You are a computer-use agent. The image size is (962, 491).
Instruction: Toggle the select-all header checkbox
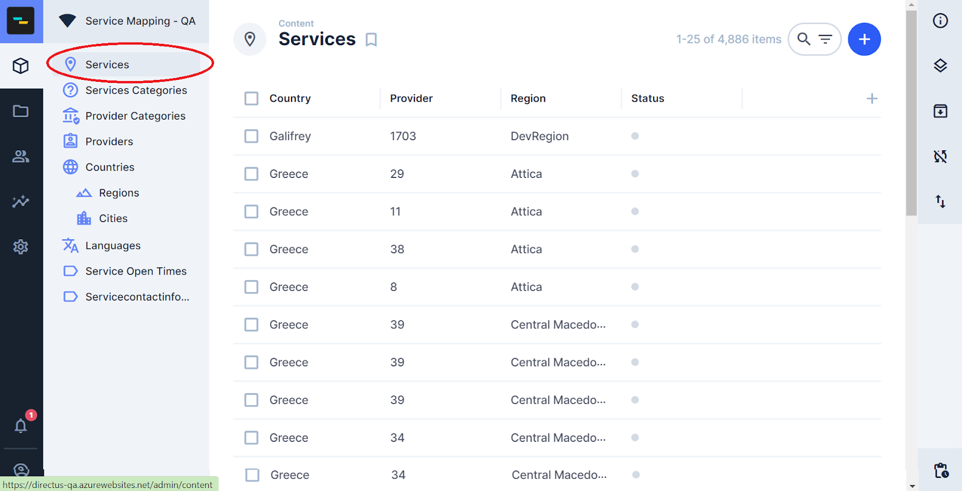[251, 99]
